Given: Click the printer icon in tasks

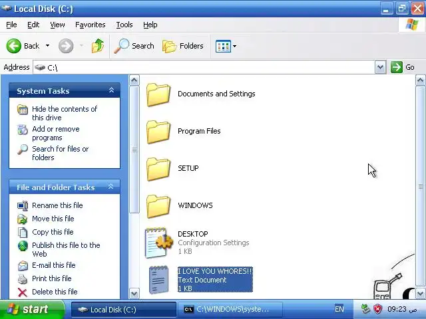Looking at the screenshot, I should point(23,279).
